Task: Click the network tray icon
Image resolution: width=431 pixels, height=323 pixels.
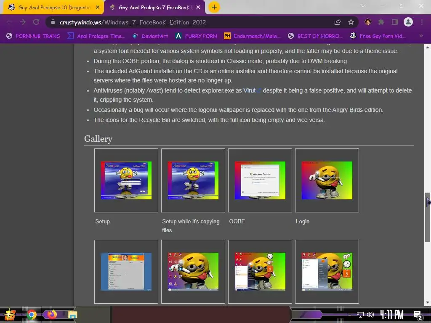Action: pos(360,315)
